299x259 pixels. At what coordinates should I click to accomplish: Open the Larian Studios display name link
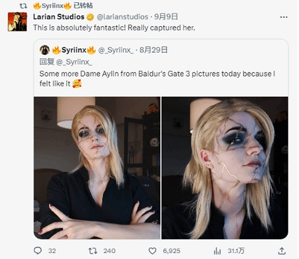59,17
